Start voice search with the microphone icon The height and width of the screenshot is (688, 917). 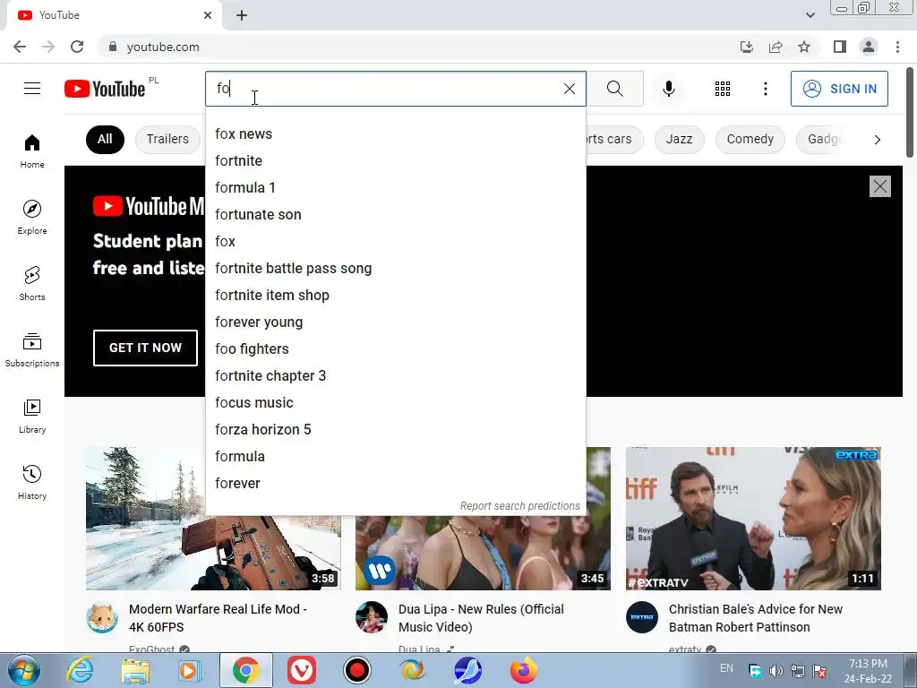tap(668, 89)
